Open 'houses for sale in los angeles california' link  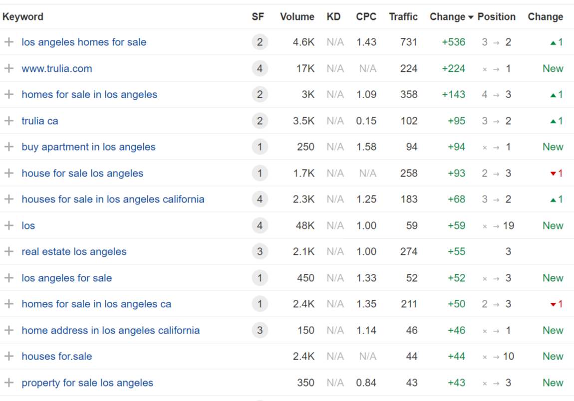coord(113,200)
